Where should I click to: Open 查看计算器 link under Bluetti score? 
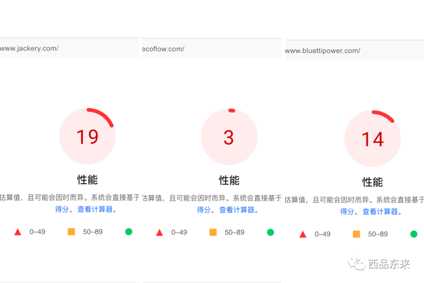pyautogui.click(x=382, y=211)
